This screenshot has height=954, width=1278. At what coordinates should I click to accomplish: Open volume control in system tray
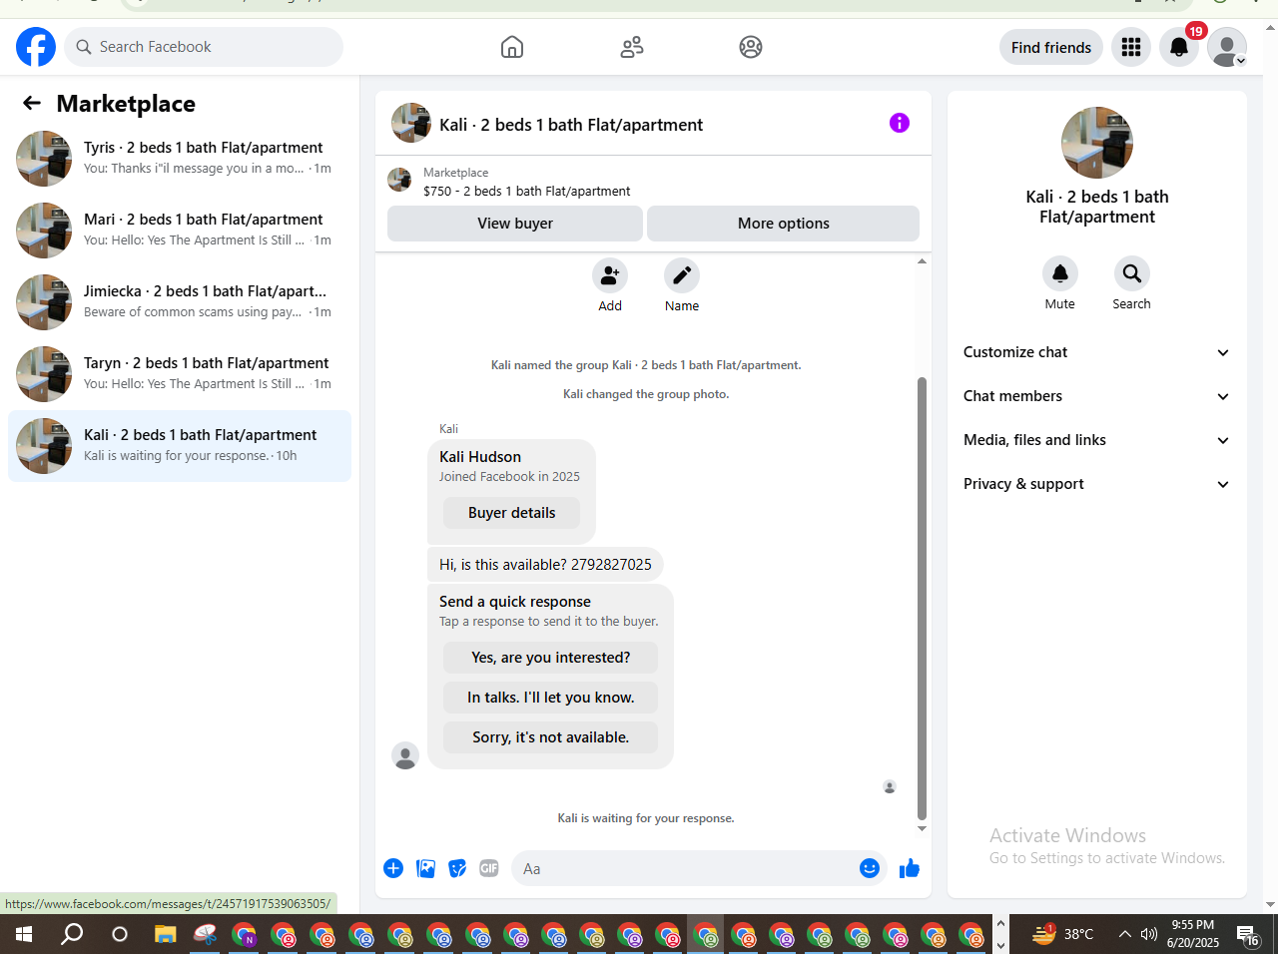click(1149, 935)
